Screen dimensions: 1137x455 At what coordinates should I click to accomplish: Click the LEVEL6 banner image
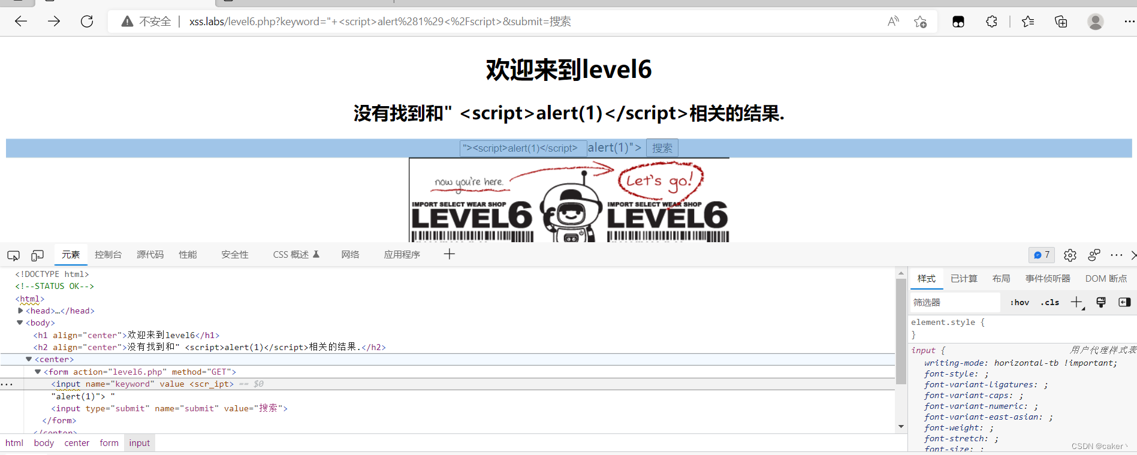(x=569, y=200)
